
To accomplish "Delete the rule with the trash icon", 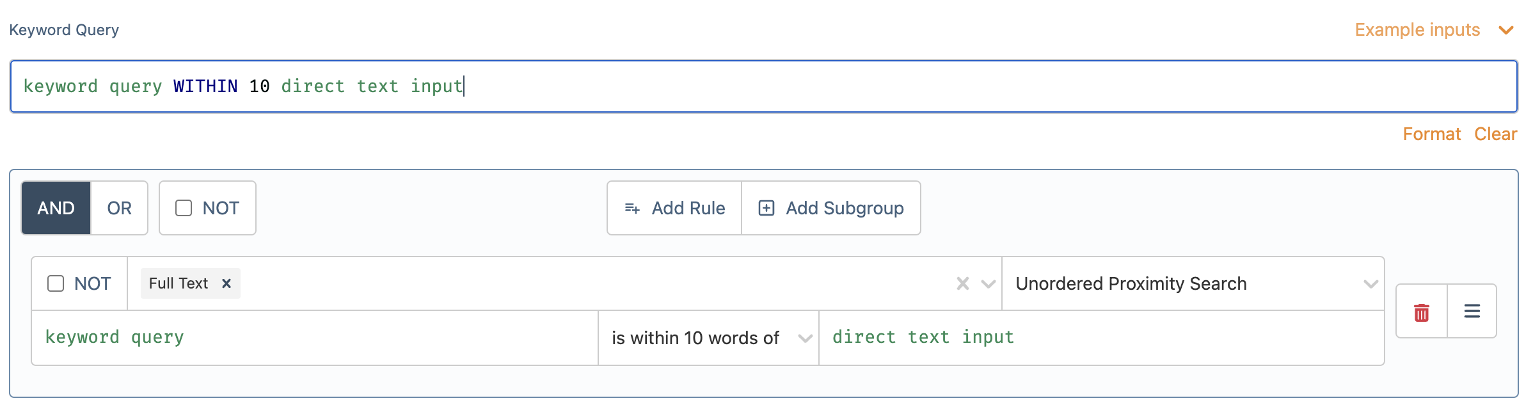I will [x=1422, y=312].
